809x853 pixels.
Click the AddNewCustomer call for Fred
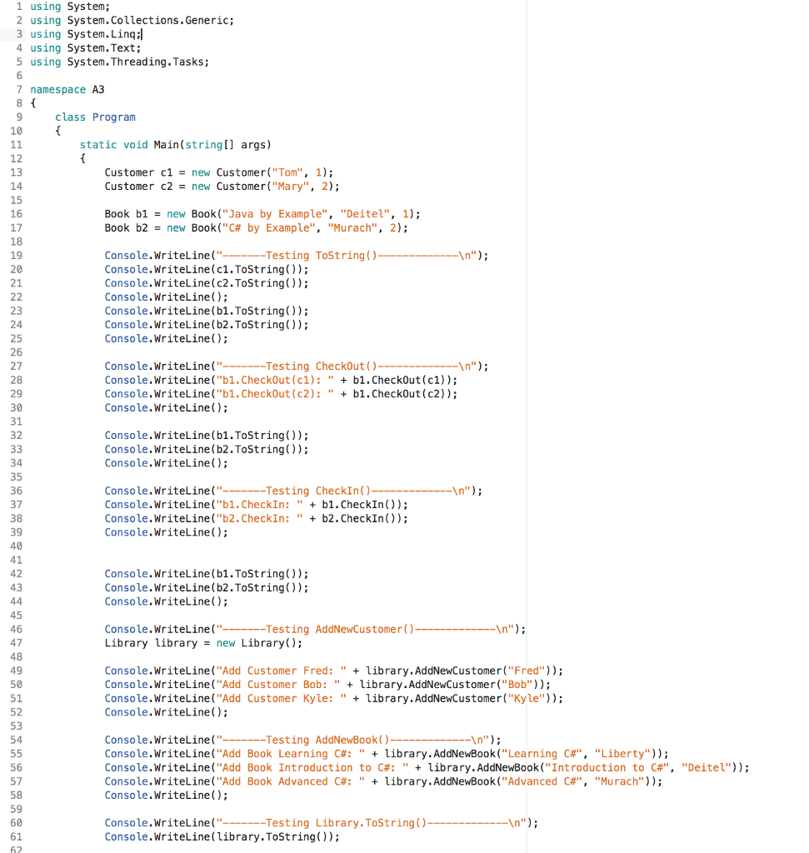[x=475, y=670]
